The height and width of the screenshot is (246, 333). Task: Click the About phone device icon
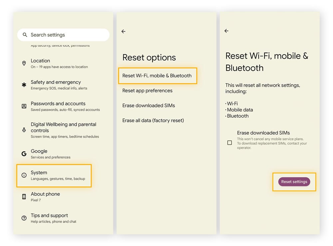(24, 196)
